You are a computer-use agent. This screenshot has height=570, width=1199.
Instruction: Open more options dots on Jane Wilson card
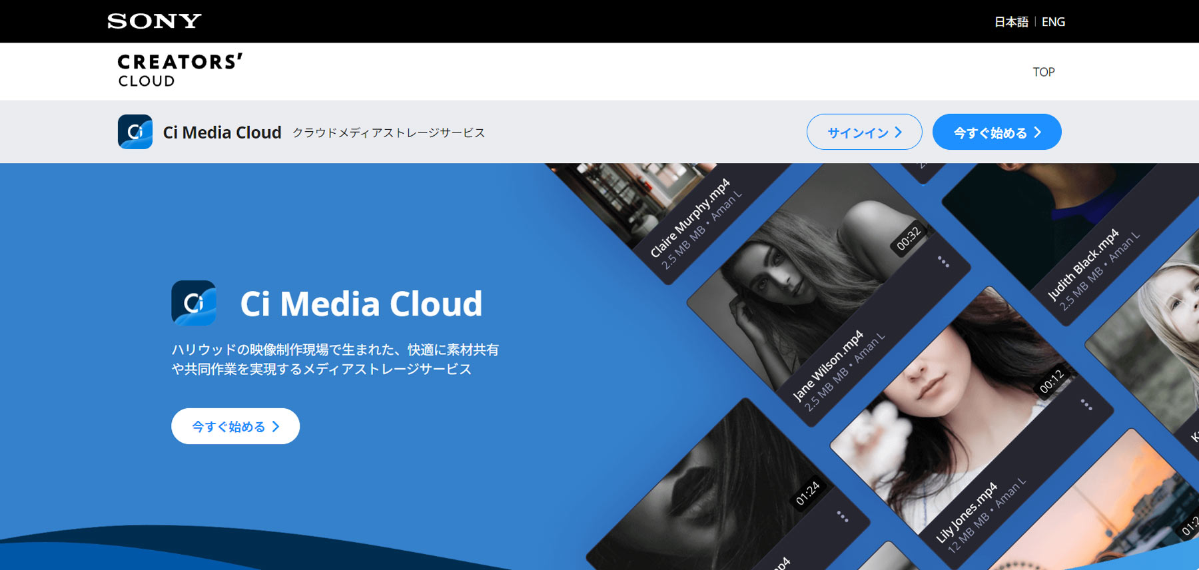click(943, 262)
